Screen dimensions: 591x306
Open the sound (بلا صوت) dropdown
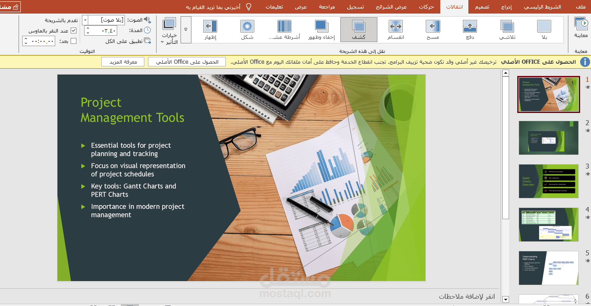(85, 20)
